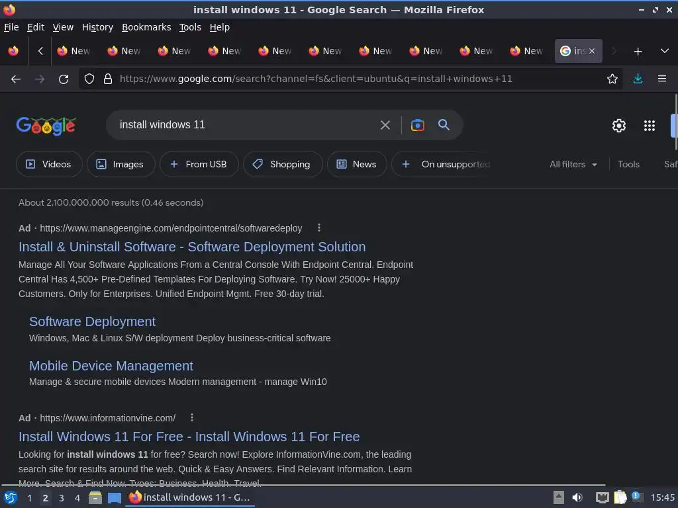
Task: Filter results by Shopping
Action: pyautogui.click(x=283, y=164)
